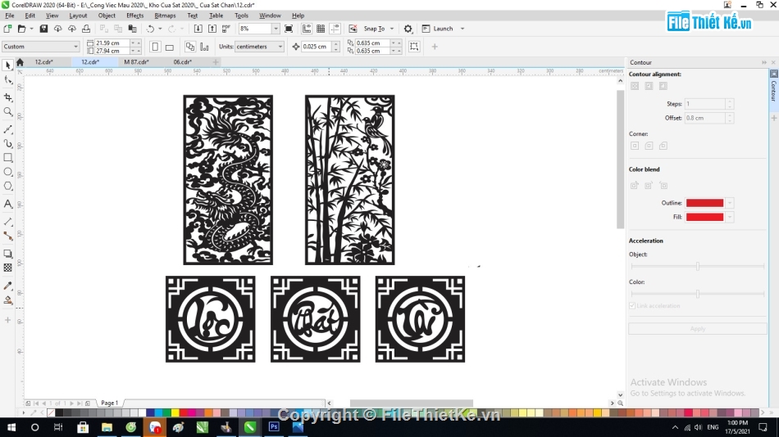
Task: Click the Print icon in toolbar
Action: pyautogui.click(x=86, y=29)
